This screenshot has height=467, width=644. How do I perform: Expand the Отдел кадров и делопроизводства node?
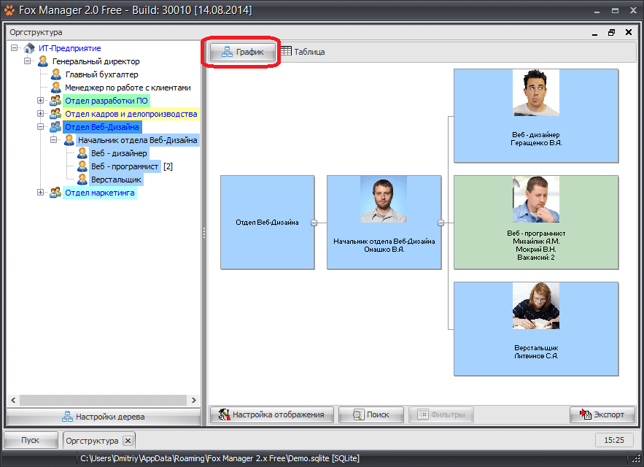click(x=40, y=113)
